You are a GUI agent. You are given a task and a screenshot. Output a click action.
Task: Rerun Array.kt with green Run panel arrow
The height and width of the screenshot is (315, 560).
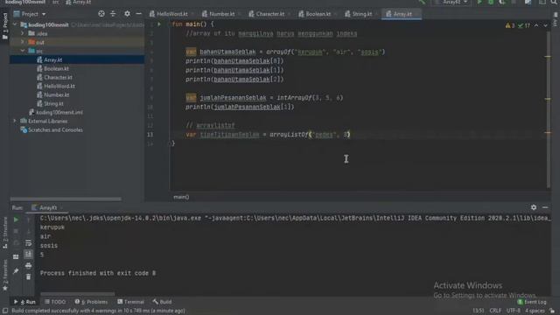16,220
